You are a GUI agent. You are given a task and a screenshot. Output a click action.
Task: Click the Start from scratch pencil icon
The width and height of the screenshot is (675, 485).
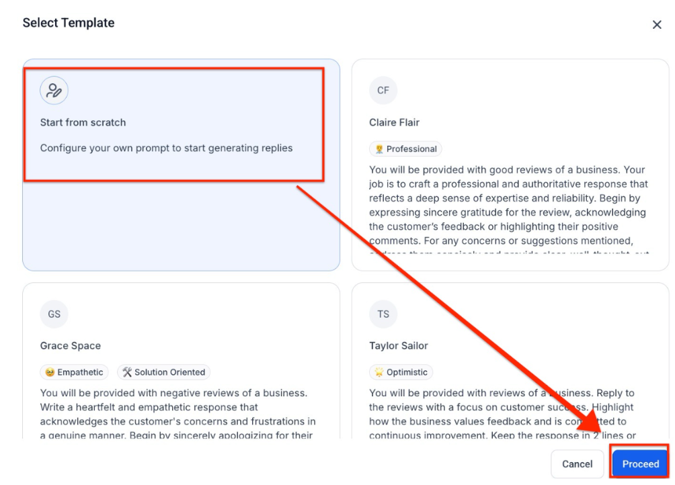54,91
